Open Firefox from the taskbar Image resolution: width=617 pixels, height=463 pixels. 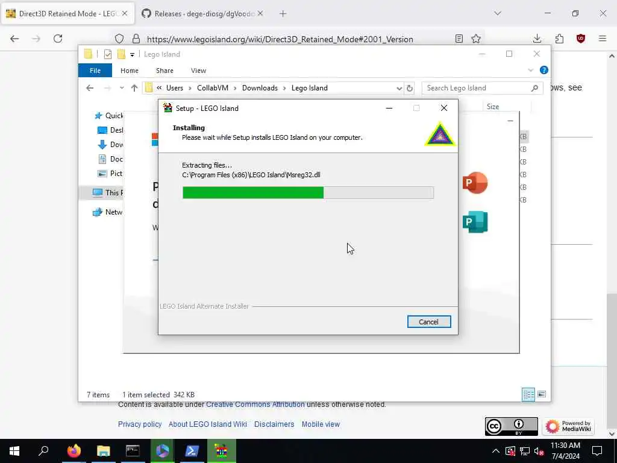click(74, 451)
